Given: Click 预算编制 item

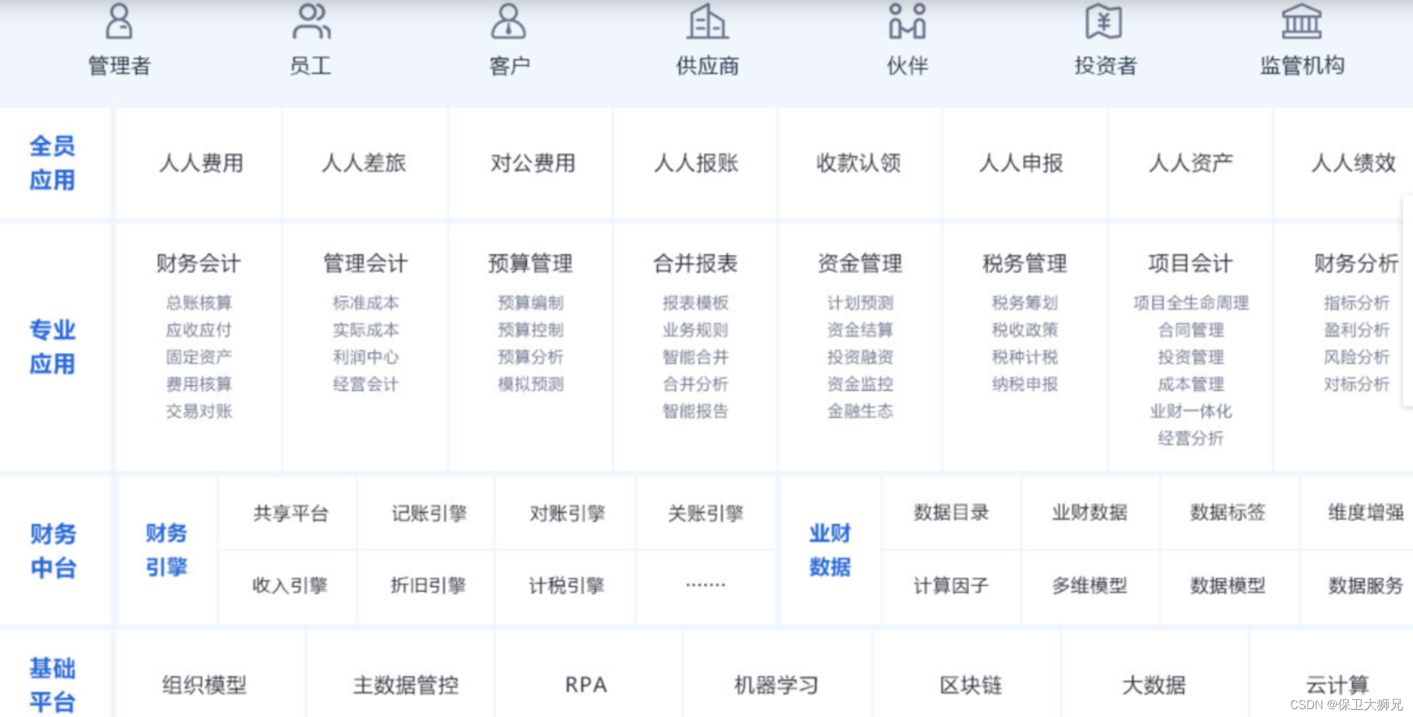Looking at the screenshot, I should (531, 303).
